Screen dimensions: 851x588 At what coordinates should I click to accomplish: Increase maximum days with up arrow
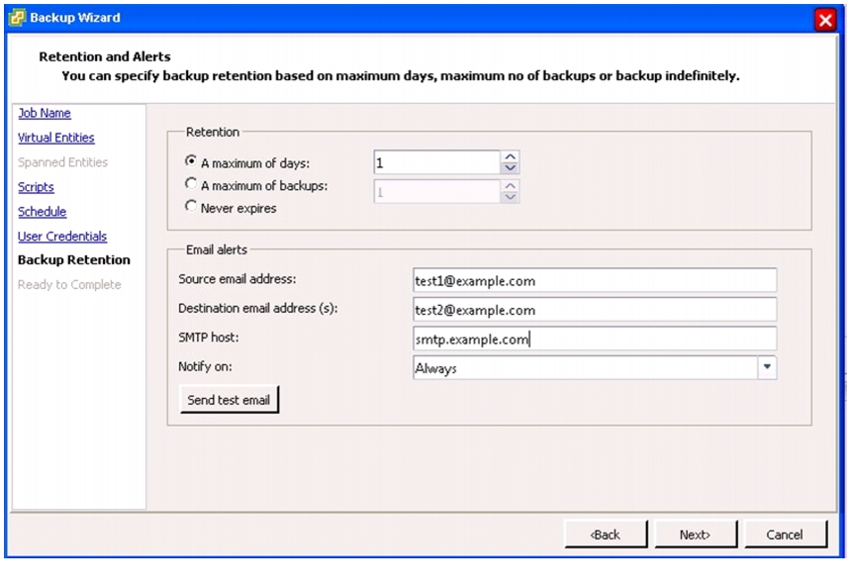[x=510, y=156]
